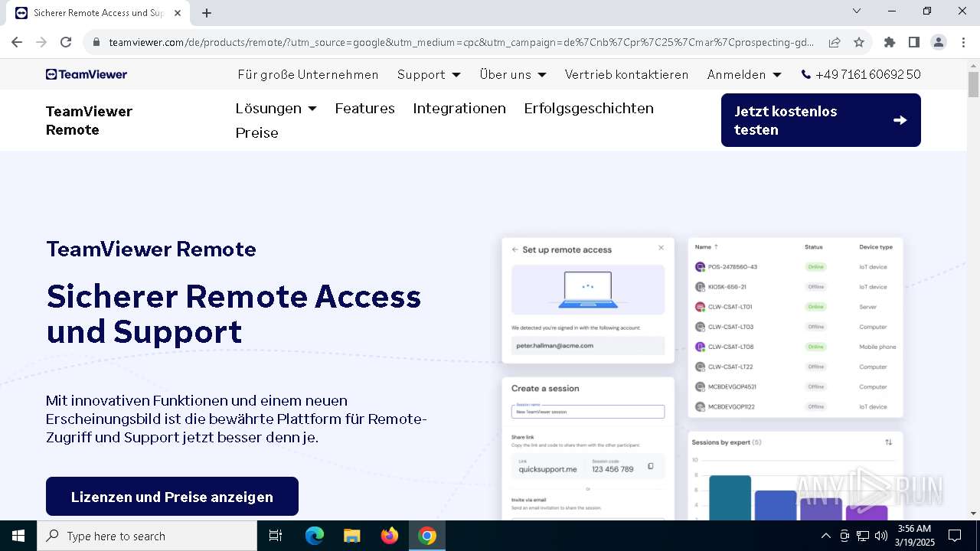Viewport: 980px width, 551px height.
Task: Click Jetzt kostenlos testen button
Action: pyautogui.click(x=821, y=120)
